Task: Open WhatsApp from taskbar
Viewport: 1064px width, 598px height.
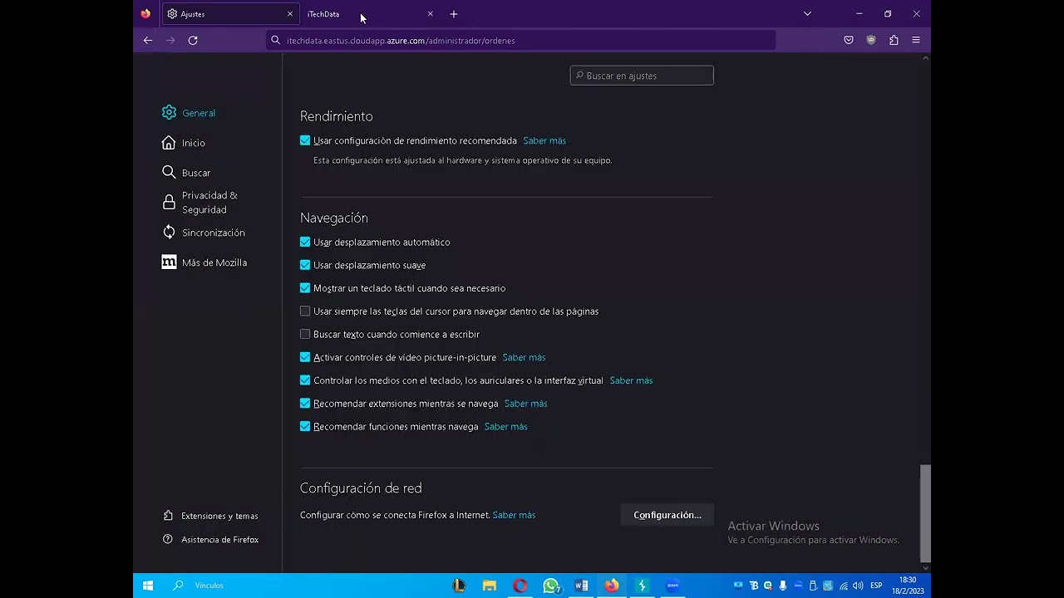Action: click(550, 586)
